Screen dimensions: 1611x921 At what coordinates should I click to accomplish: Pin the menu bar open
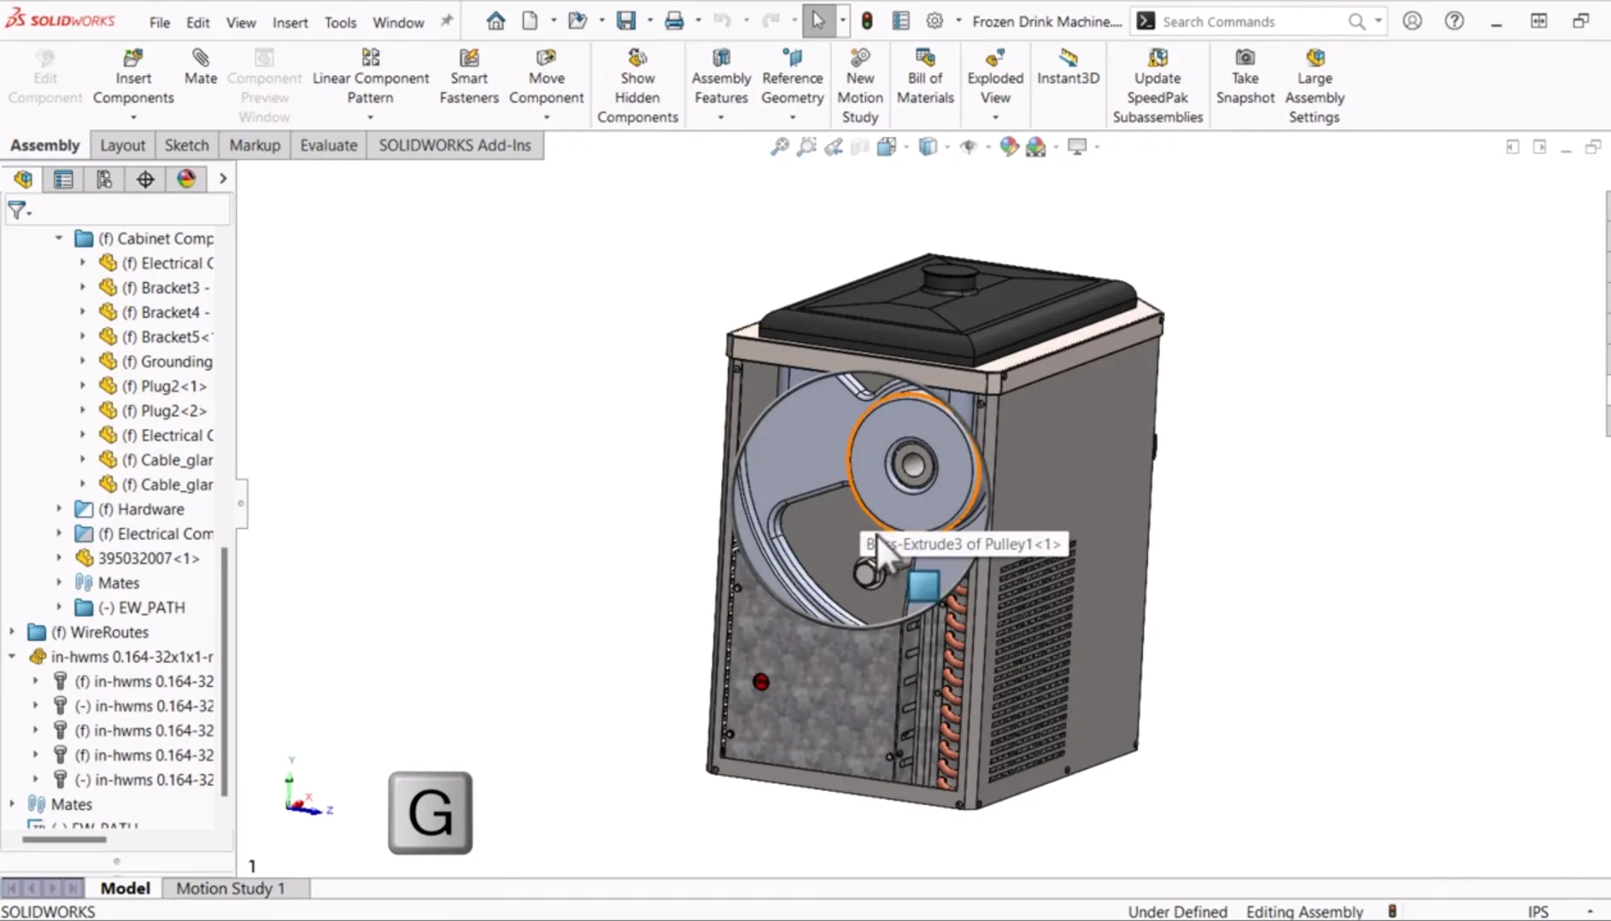click(447, 21)
